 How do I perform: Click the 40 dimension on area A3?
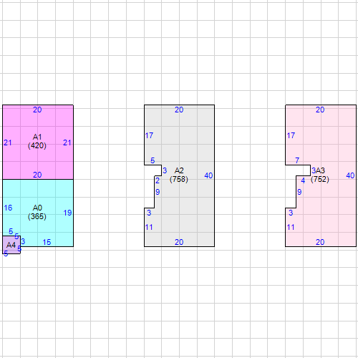(350, 175)
